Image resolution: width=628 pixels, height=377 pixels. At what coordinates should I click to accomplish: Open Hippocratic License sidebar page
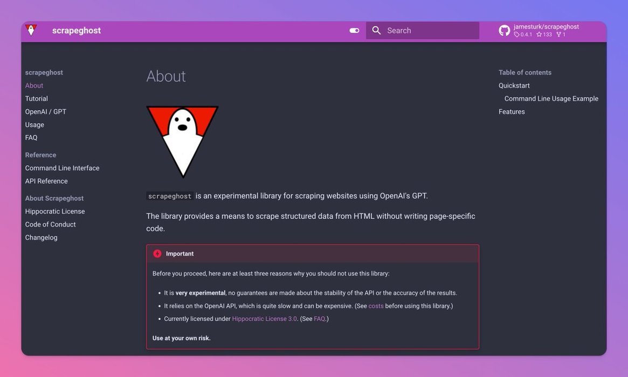click(54, 211)
